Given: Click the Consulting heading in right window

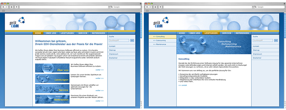Looking at the screenshot, I should click(x=184, y=59).
